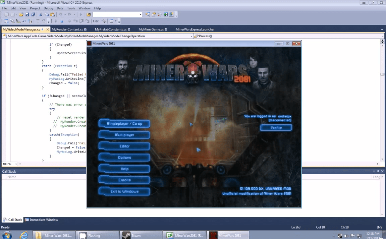Screen dimensions: 386x239
Task: Close the MyVideoModeManager.cs tab
Action: pyautogui.click(x=48, y=29)
